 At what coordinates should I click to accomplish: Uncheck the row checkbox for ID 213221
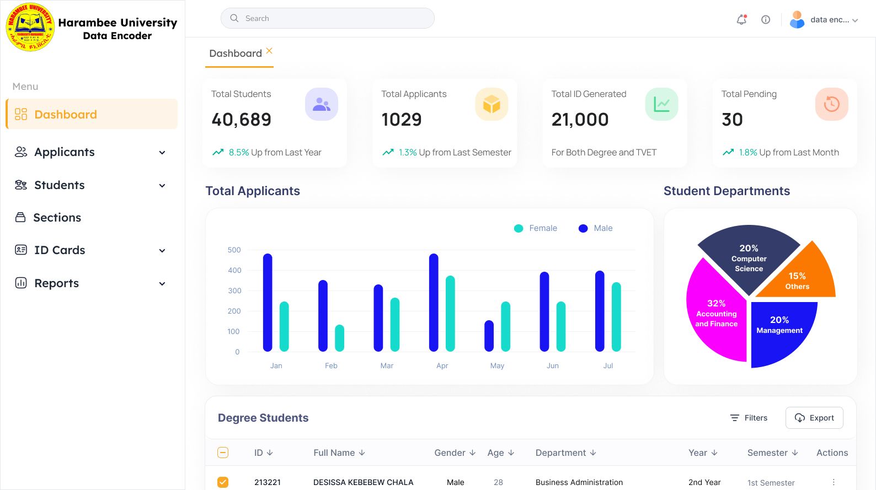click(x=223, y=482)
